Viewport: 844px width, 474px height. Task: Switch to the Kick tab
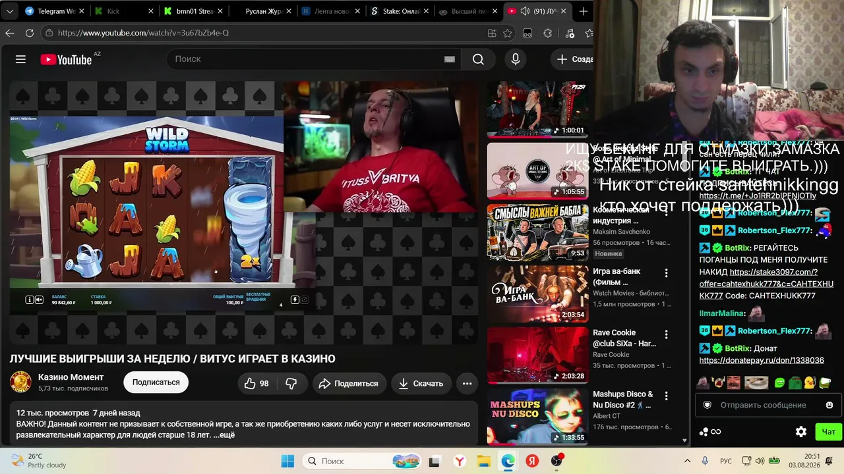tap(123, 11)
